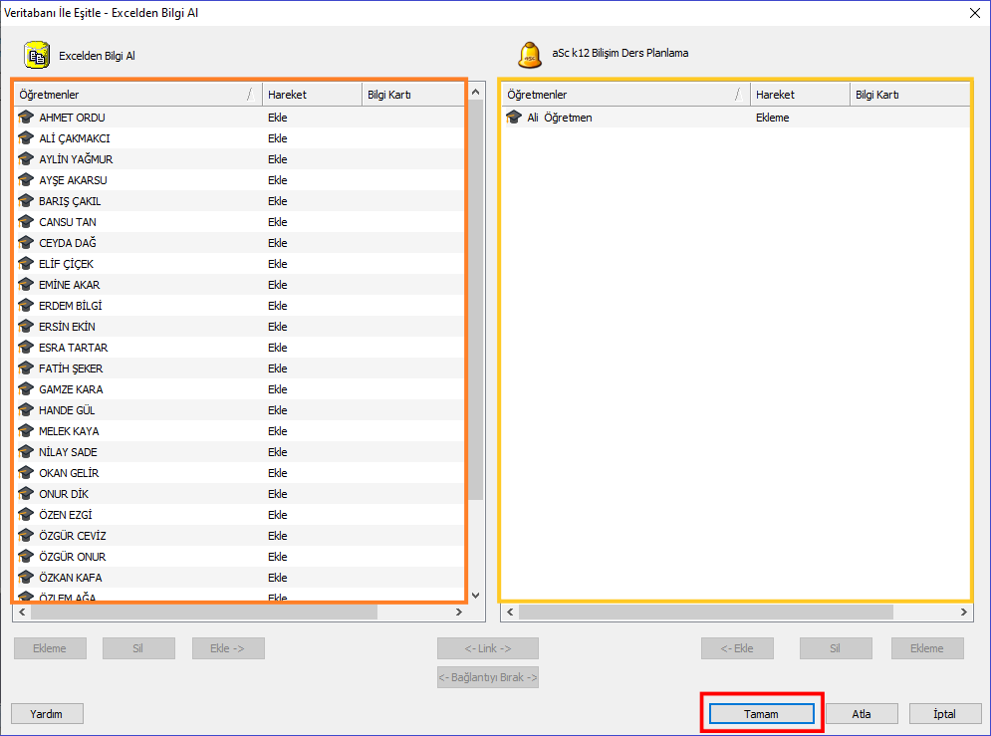Select the teacher icon beside ALİ ÇAKMAKCI

click(x=26, y=137)
